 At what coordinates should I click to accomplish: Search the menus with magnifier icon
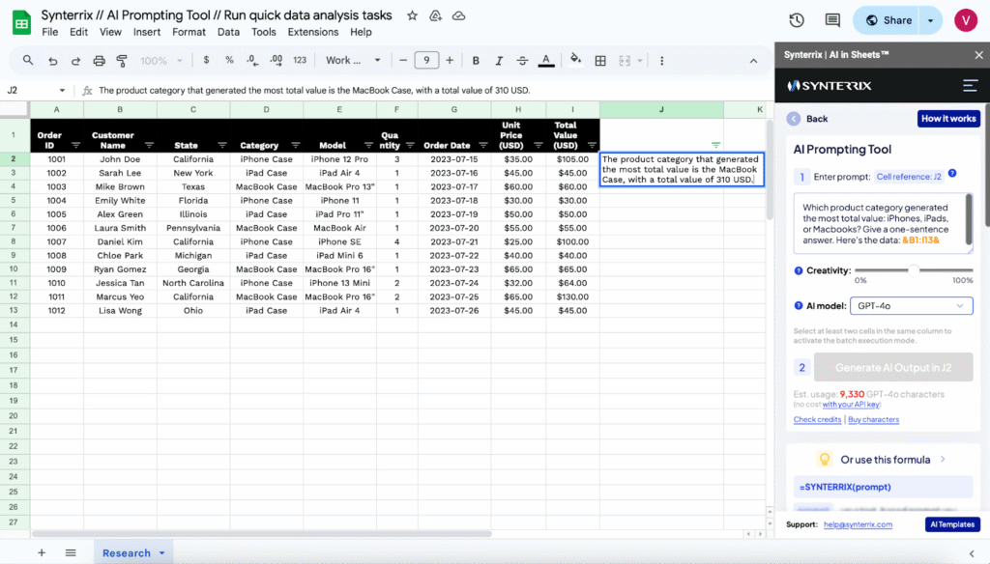point(28,61)
